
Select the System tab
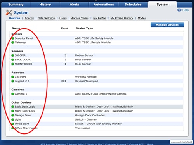[163, 5]
